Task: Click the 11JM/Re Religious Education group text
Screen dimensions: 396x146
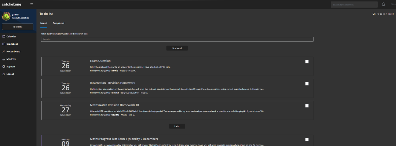Action: [x=119, y=93]
